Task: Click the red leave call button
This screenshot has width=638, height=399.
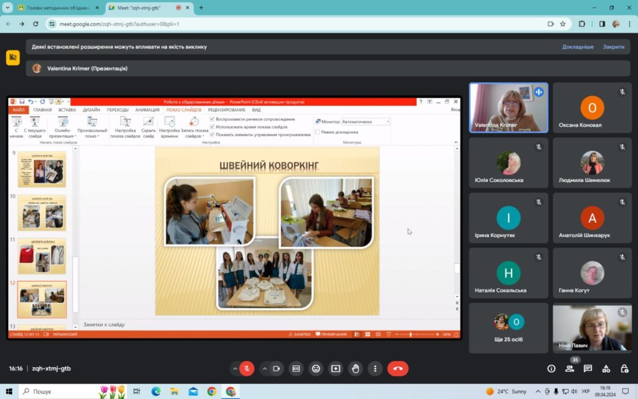Action: click(x=398, y=368)
